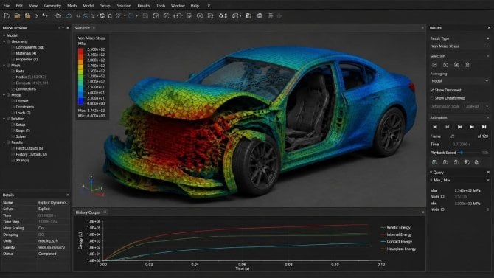Open the Mesh menu

click(72, 6)
